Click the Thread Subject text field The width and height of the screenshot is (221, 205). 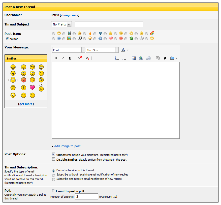(109, 24)
